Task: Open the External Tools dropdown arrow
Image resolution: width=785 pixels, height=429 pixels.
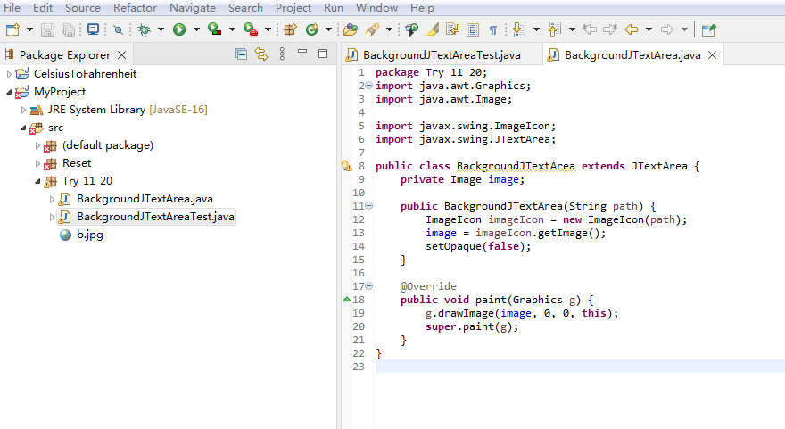Action: 268,29
